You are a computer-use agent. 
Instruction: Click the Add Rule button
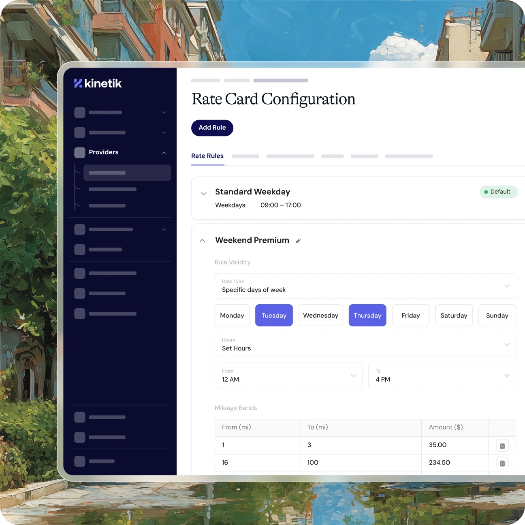212,128
